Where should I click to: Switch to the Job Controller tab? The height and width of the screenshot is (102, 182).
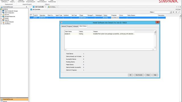pyautogui.click(x=40, y=7)
